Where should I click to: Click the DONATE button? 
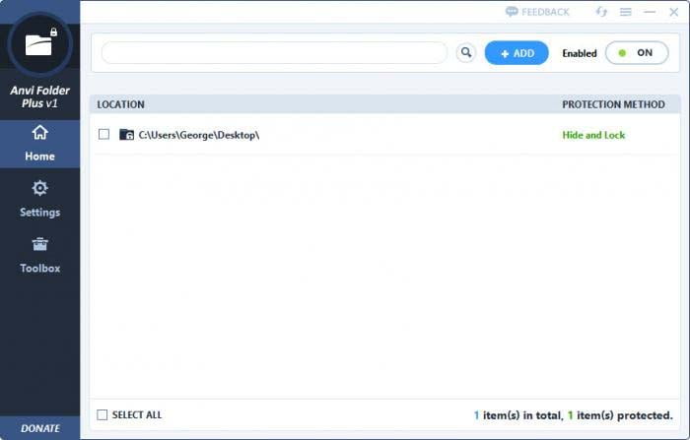40,428
